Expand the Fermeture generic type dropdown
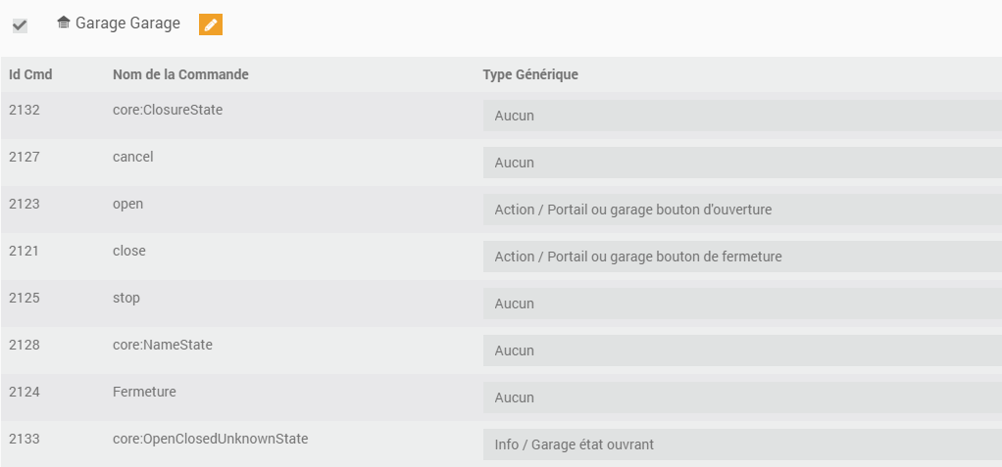The width and height of the screenshot is (1002, 467). (741, 397)
